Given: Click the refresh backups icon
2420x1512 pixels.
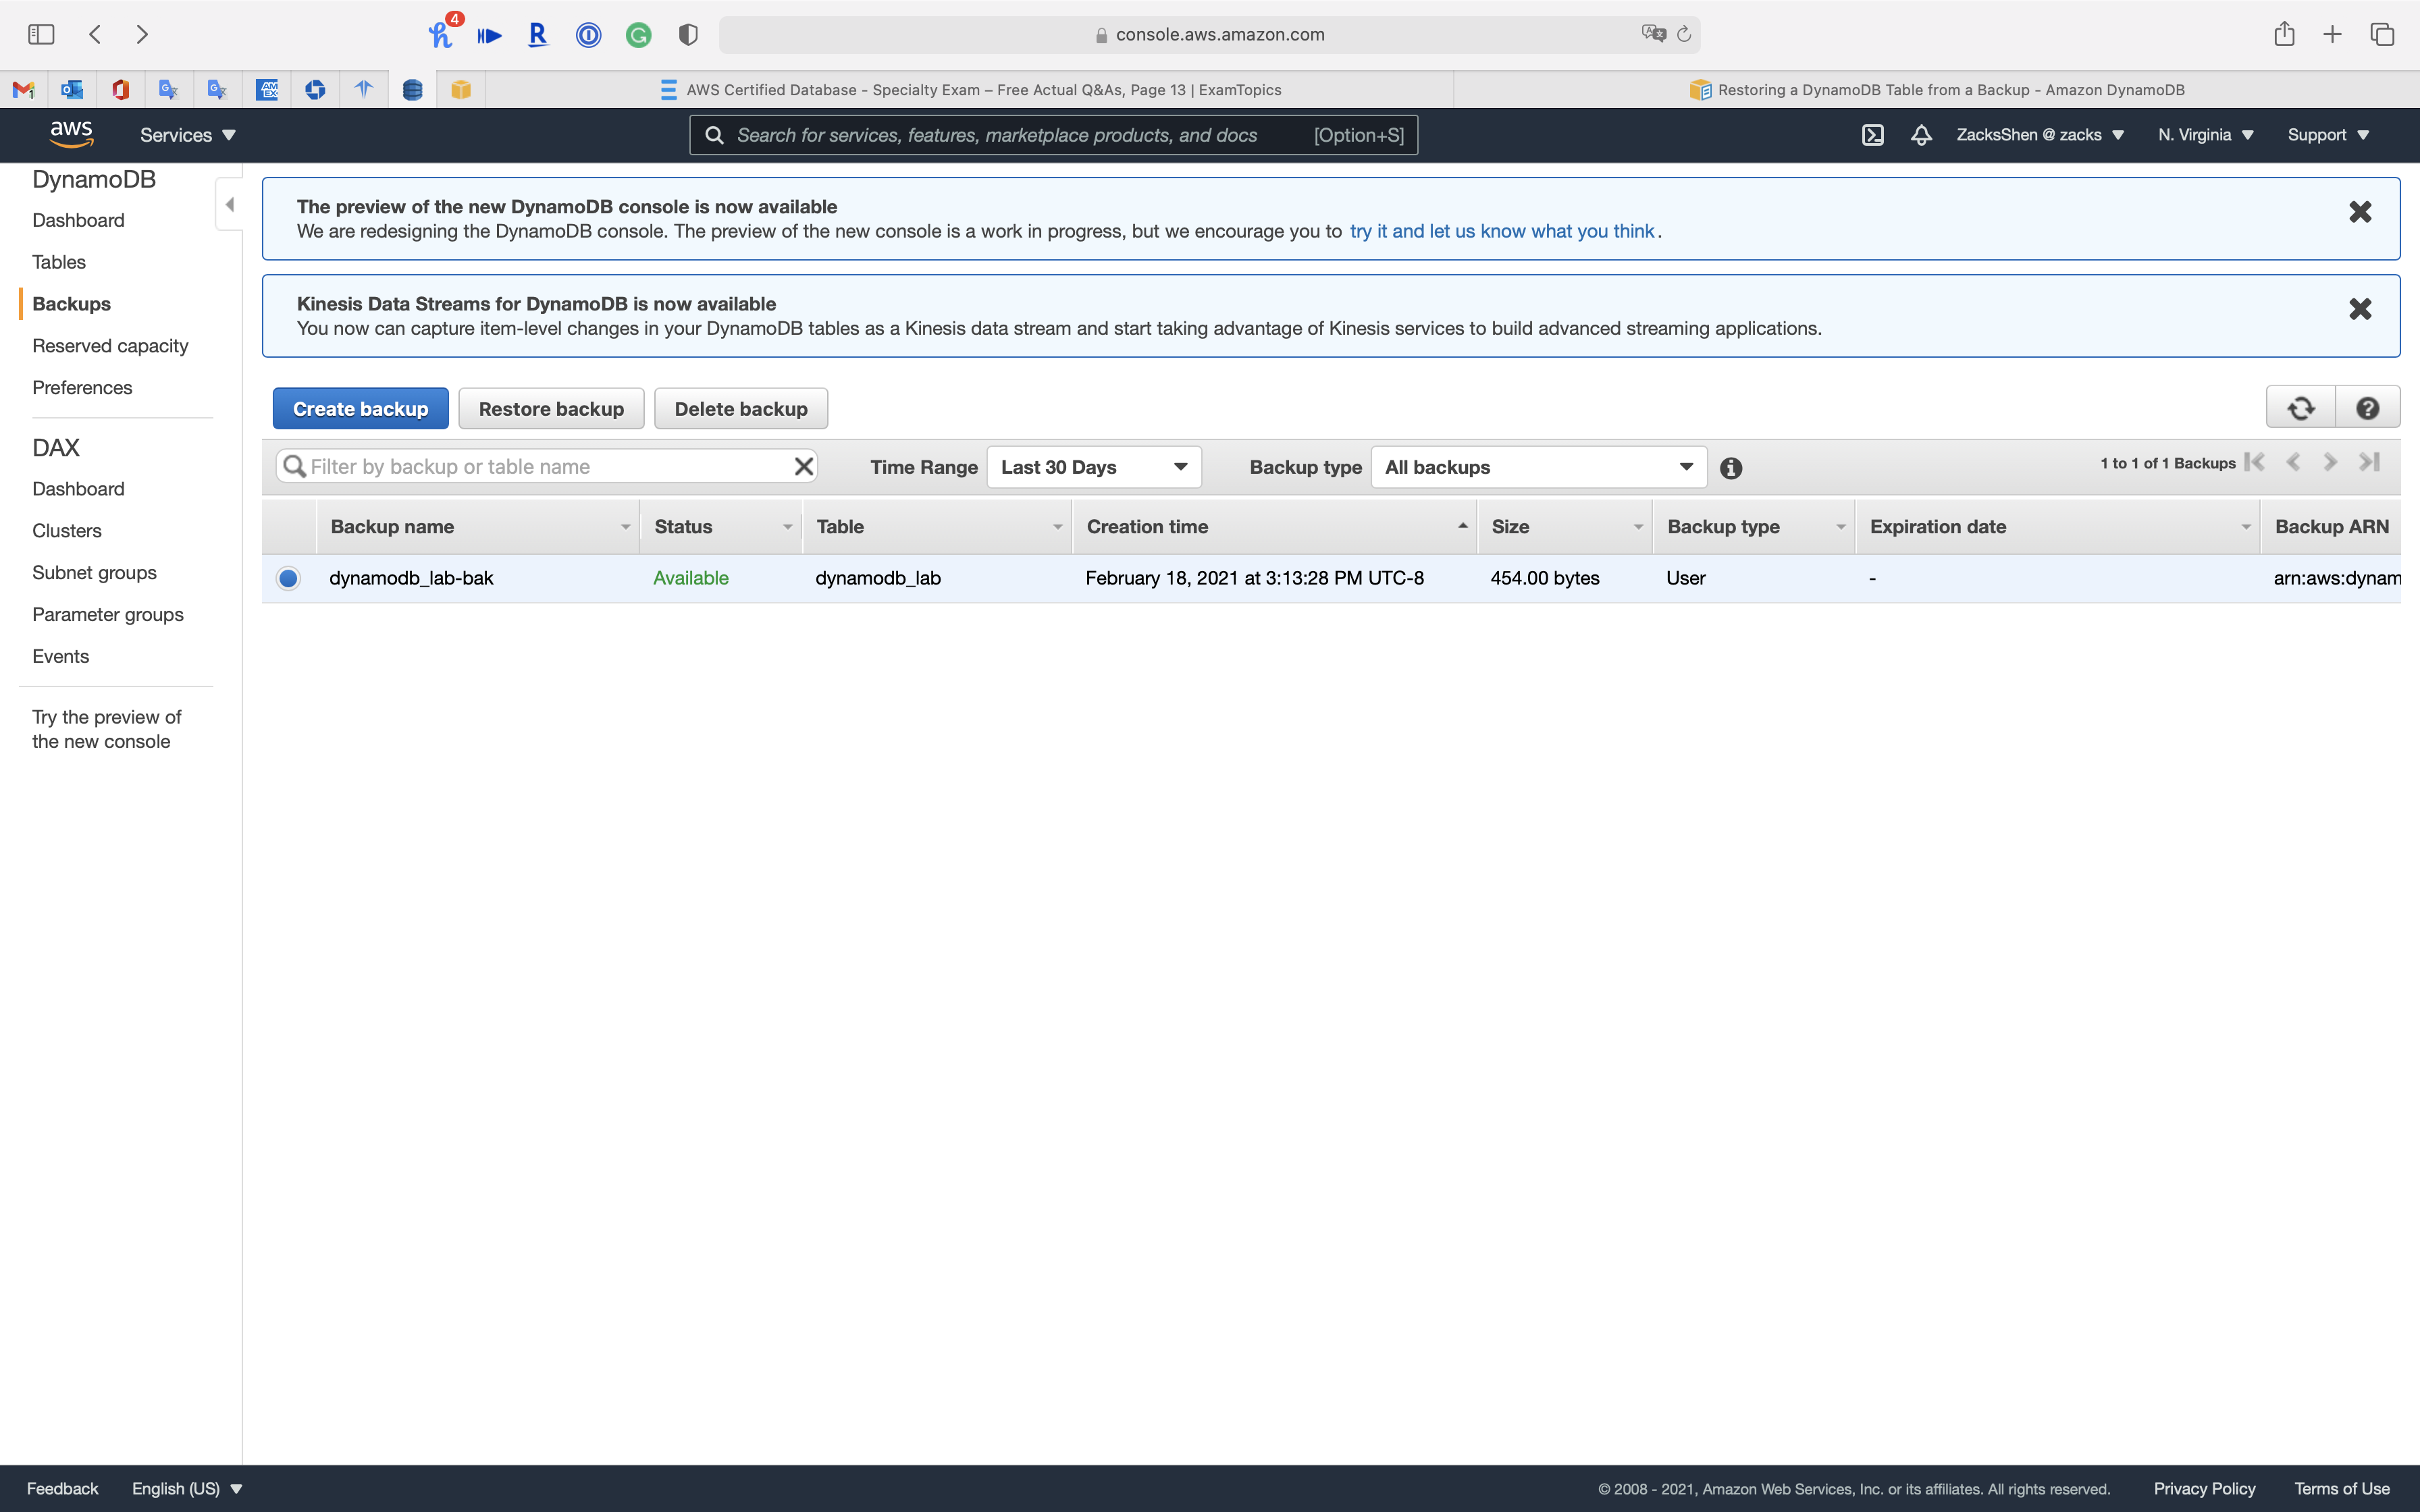Looking at the screenshot, I should point(2300,408).
